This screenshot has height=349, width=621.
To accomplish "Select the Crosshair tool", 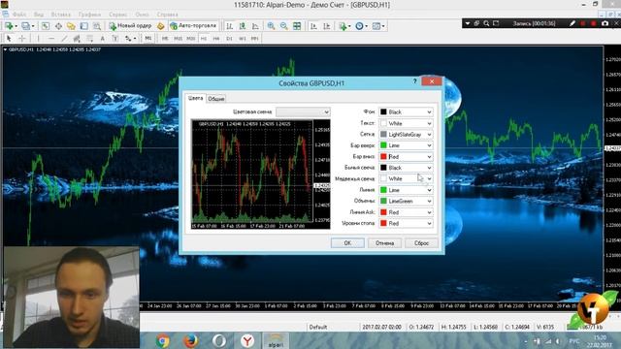I will (22, 39).
